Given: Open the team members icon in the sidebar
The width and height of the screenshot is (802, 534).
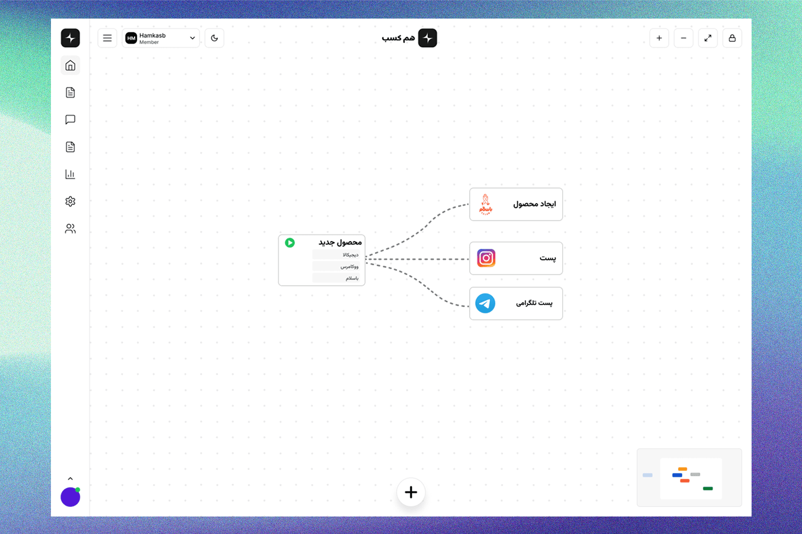Looking at the screenshot, I should [x=70, y=229].
